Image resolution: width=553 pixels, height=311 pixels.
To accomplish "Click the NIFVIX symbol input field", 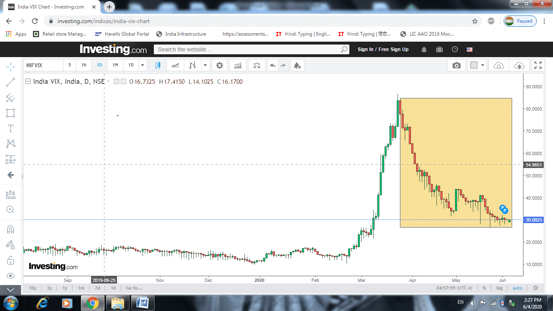I will click(43, 65).
